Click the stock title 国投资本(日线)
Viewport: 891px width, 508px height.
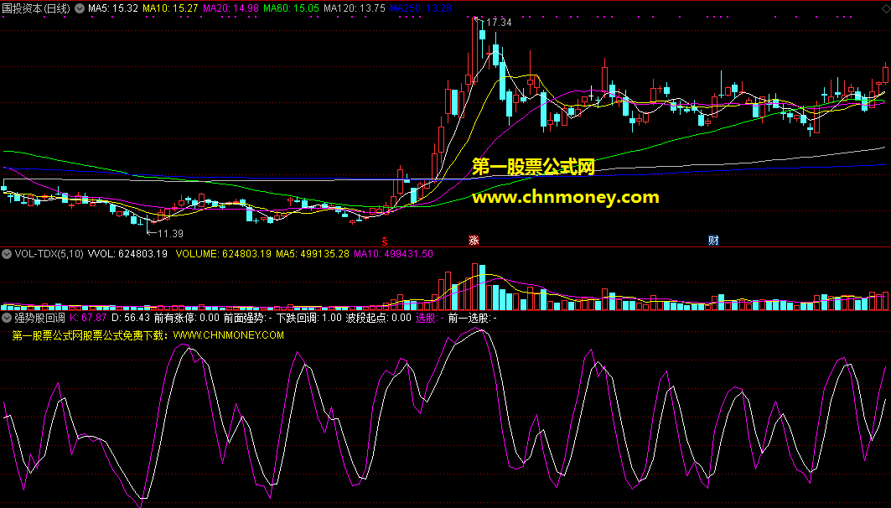36,8
